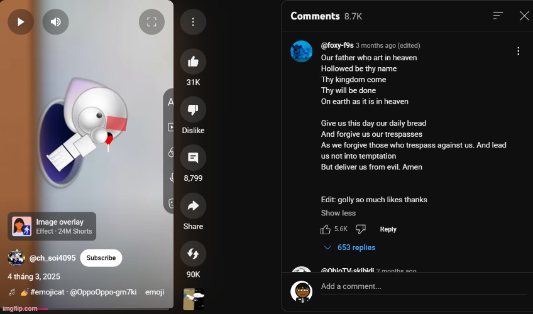Reply to the @foxy-f9s comment

388,229
